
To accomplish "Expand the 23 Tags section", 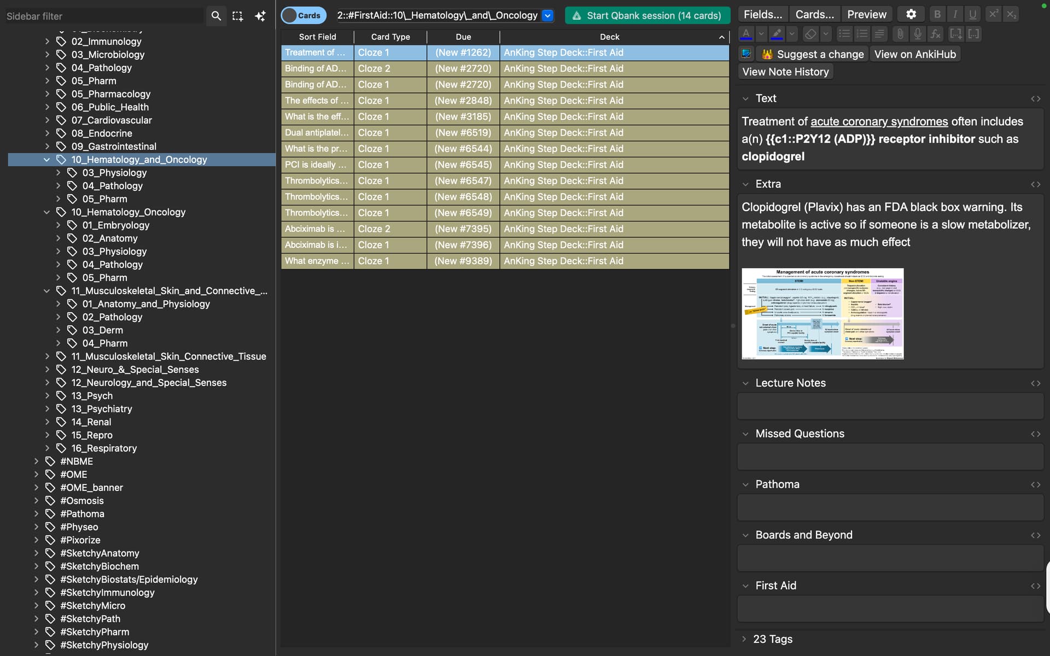I will pos(744,639).
